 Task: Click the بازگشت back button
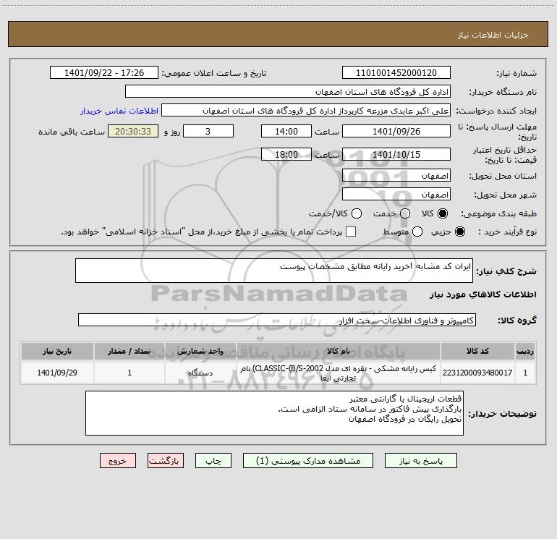click(166, 460)
